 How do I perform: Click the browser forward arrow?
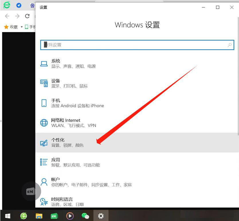click(x=17, y=16)
